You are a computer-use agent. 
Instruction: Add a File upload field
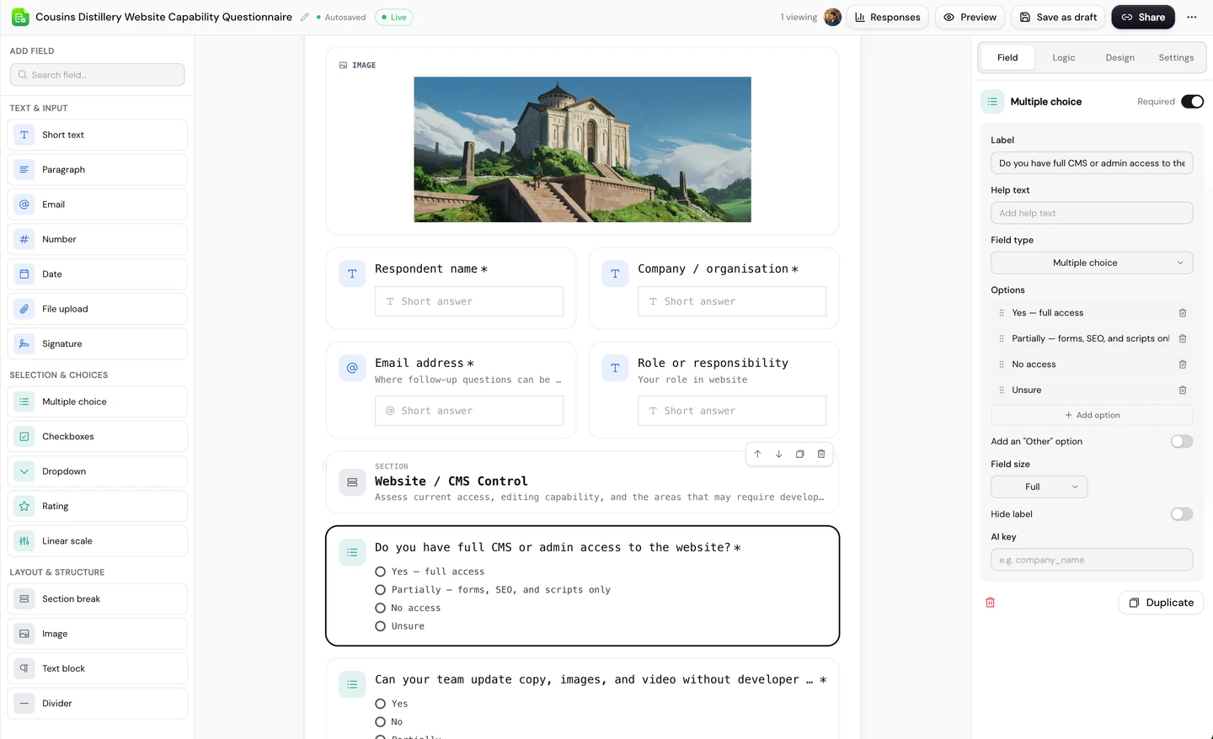[x=98, y=309]
